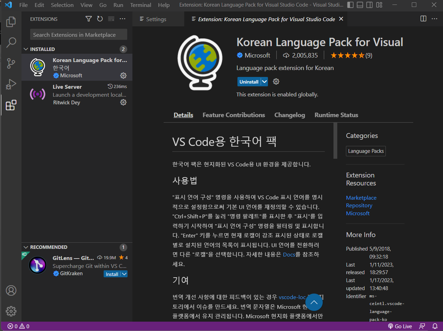The width and height of the screenshot is (443, 331).
Task: Open Customize Layout icon
Action: [x=379, y=5]
